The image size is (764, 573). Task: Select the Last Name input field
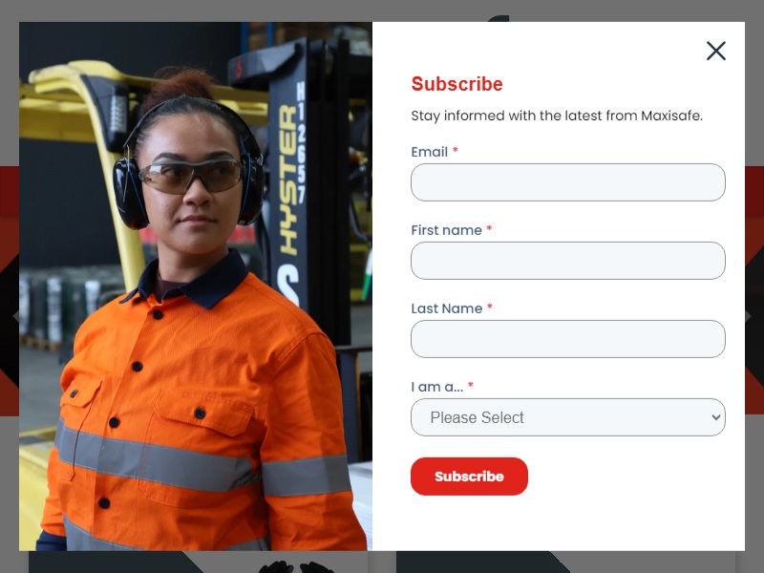click(567, 339)
